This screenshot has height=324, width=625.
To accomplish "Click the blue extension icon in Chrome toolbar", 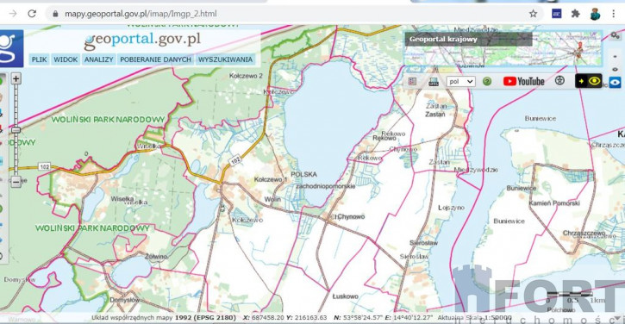I will [556, 14].
